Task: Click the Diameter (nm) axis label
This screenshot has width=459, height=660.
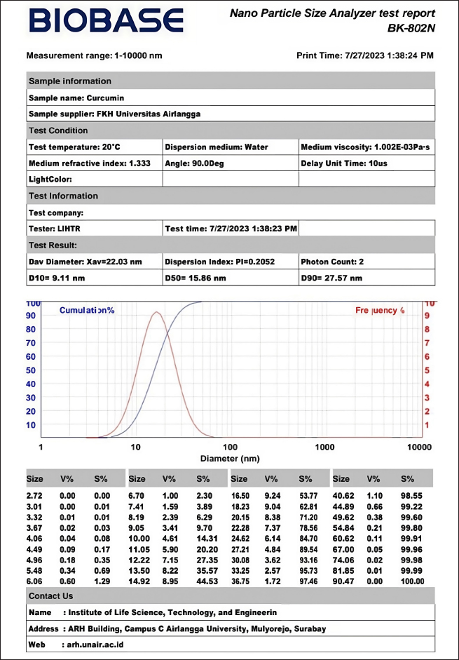Action: pos(229,459)
